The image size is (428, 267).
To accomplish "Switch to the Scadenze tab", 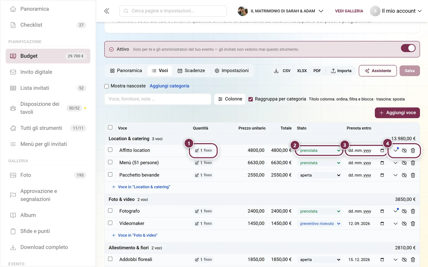I will click(191, 71).
